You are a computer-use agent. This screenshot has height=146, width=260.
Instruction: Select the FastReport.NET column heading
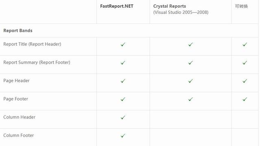point(117,6)
